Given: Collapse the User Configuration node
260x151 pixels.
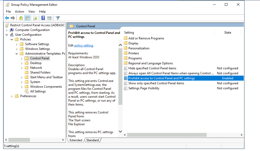Looking at the screenshot, I should 7,35.
